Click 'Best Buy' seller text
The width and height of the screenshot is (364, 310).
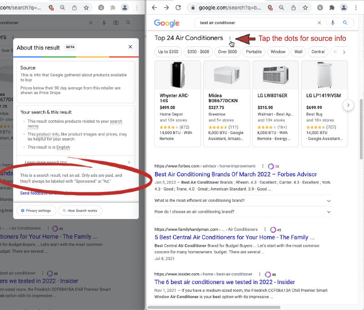click(314, 114)
